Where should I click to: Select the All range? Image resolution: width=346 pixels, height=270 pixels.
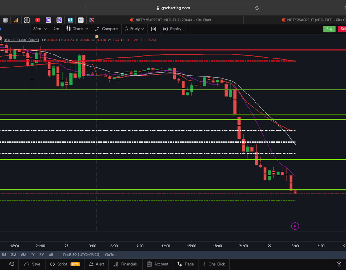(51, 255)
